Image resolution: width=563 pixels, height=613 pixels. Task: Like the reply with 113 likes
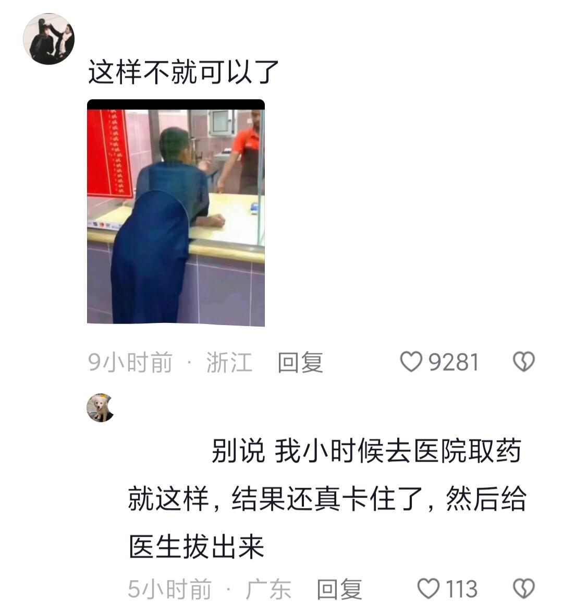point(428,589)
